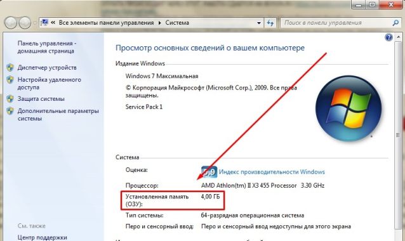Open help with the blue question mark icon
Image resolution: width=405 pixels, height=241 pixels.
(388, 37)
